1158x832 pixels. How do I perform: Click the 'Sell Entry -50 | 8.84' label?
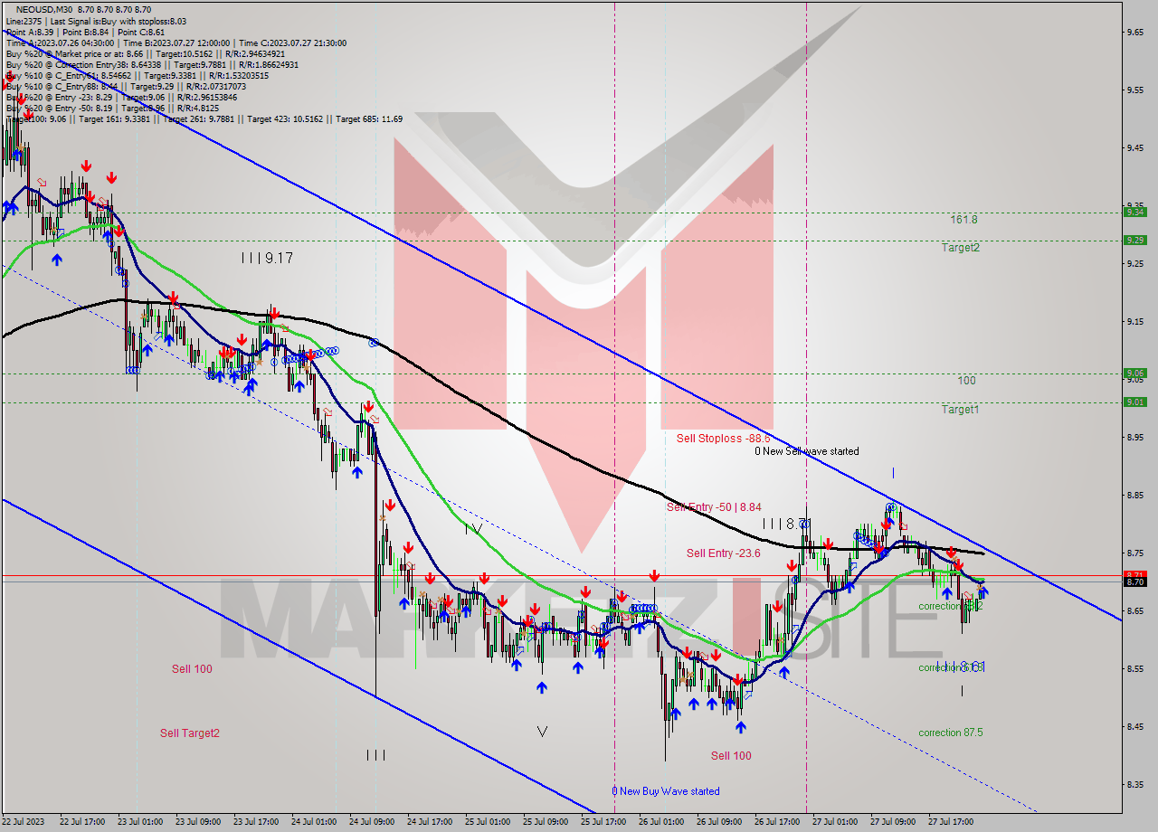click(x=714, y=507)
